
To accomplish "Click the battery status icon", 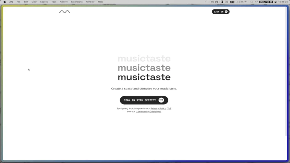I will pyautogui.click(x=232, y=2).
